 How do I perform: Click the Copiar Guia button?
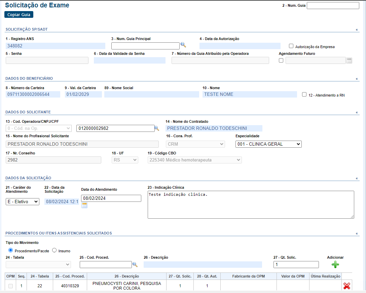[x=19, y=15]
